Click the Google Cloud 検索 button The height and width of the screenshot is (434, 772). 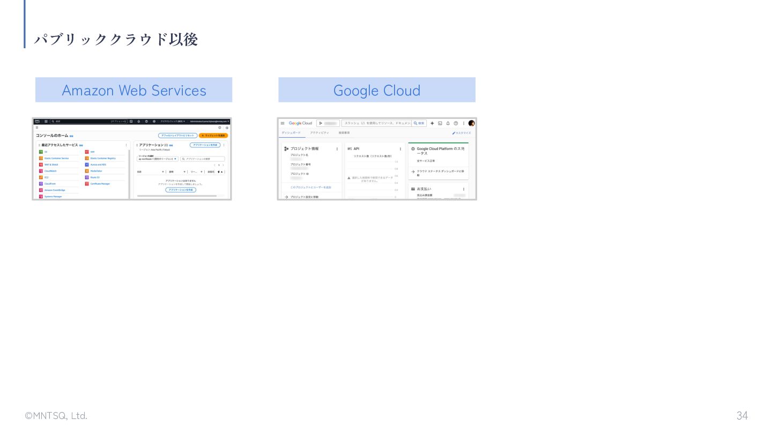pos(419,123)
